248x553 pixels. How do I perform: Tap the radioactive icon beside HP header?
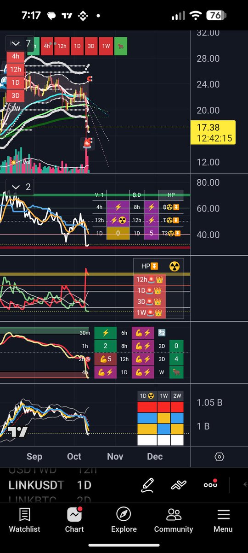175,266
